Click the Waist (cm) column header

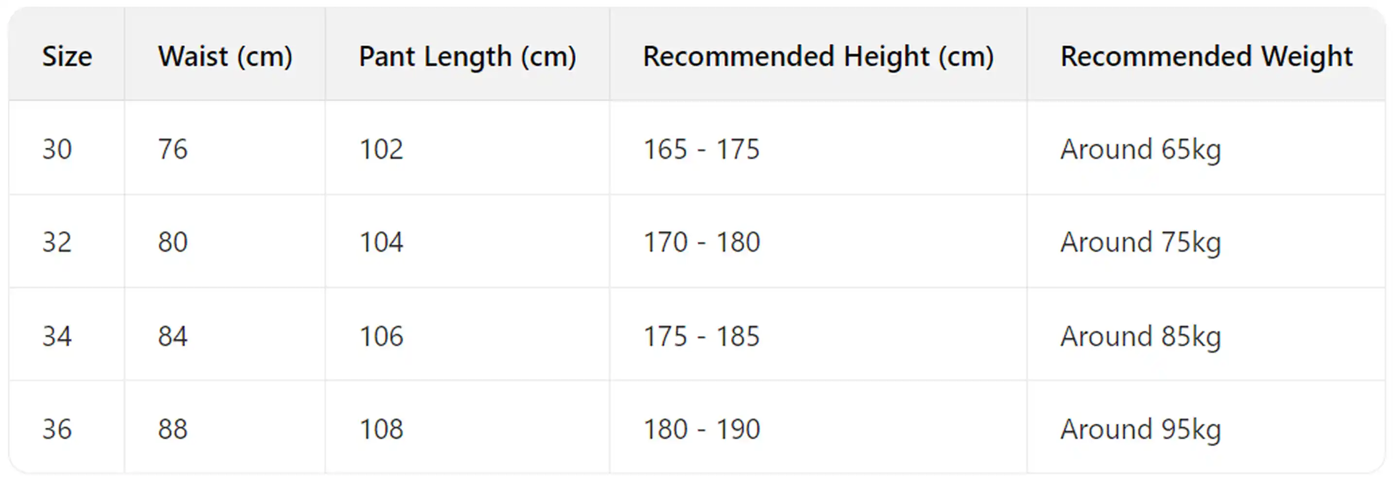click(225, 56)
